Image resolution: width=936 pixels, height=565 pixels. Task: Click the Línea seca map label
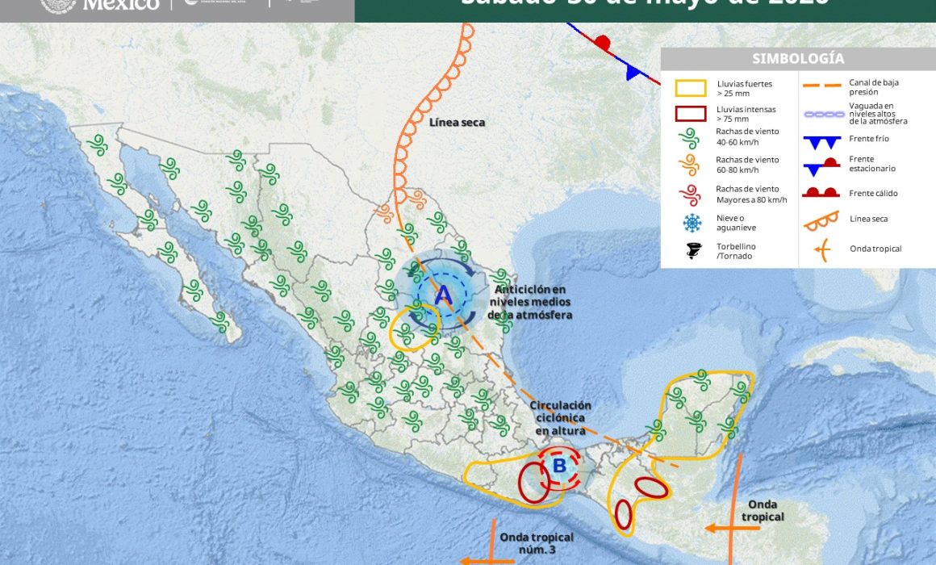pos(458,123)
